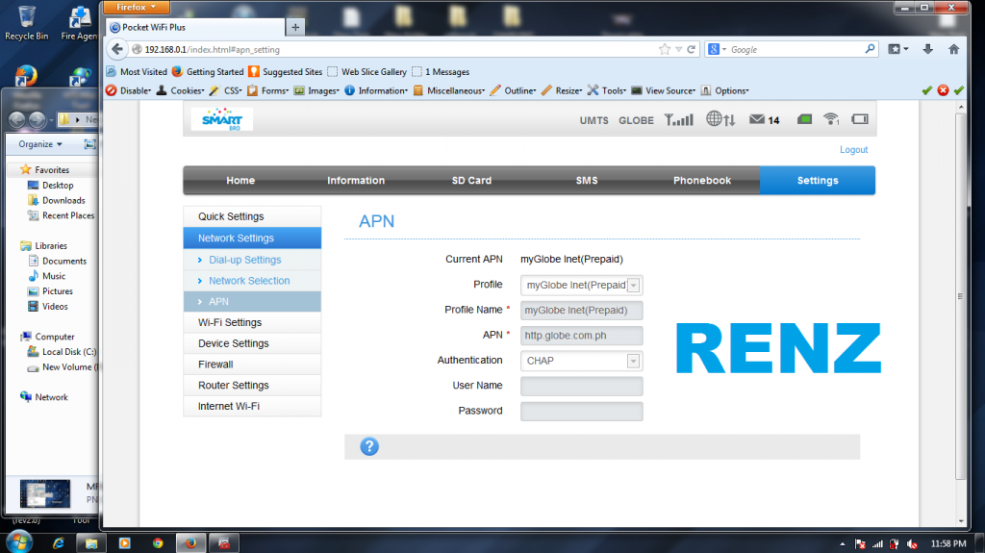Open the CSS developer toolbar menu
The image size is (985, 553).
[226, 90]
